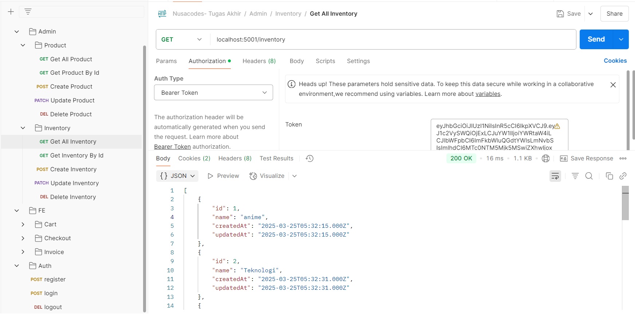Expand the Checkout folder chevron
Viewport: 635px width, 320px height.
tap(23, 238)
